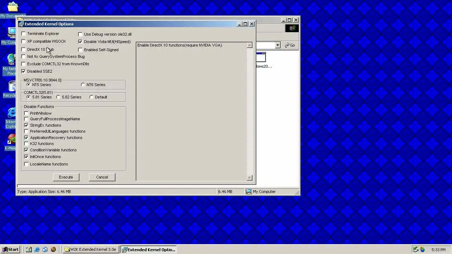This screenshot has height=254, width=452.
Task: Click the network system tray icon
Action: tap(416, 249)
